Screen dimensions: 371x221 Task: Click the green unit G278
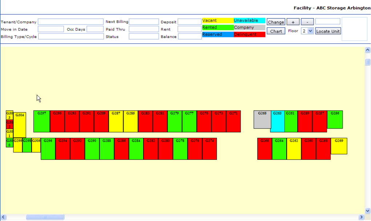180,149
